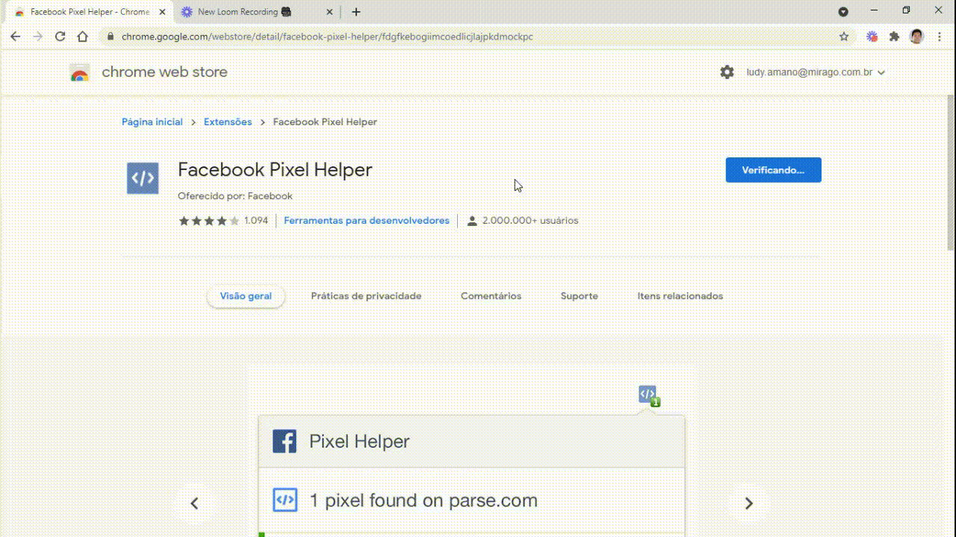This screenshot has height=537, width=956.
Task: Open the Práticas de privacidade tab
Action: tap(366, 296)
